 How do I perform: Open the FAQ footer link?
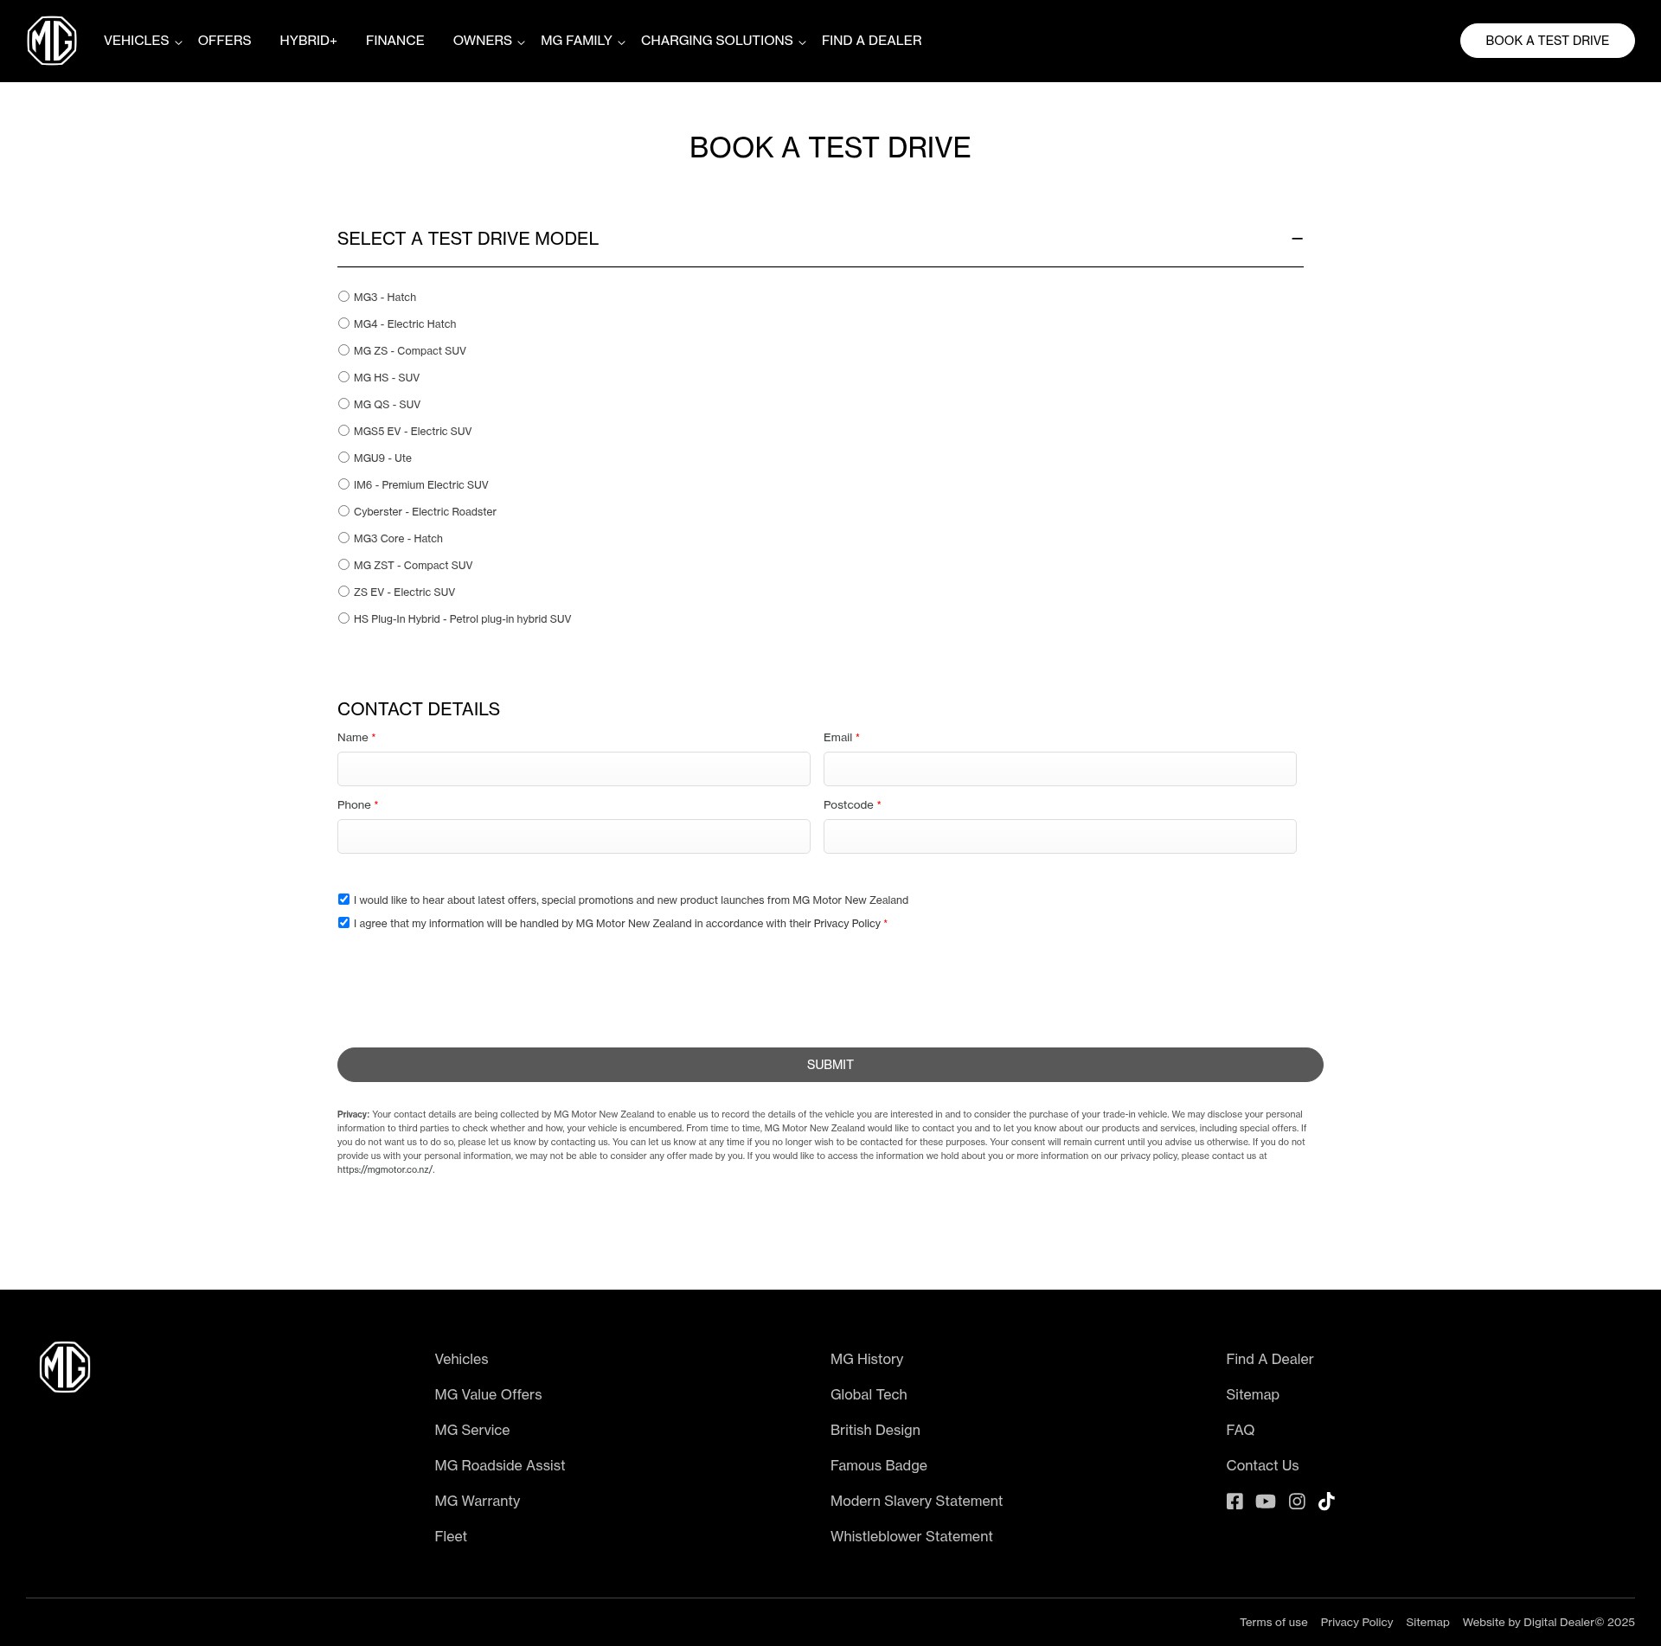point(1241,1431)
